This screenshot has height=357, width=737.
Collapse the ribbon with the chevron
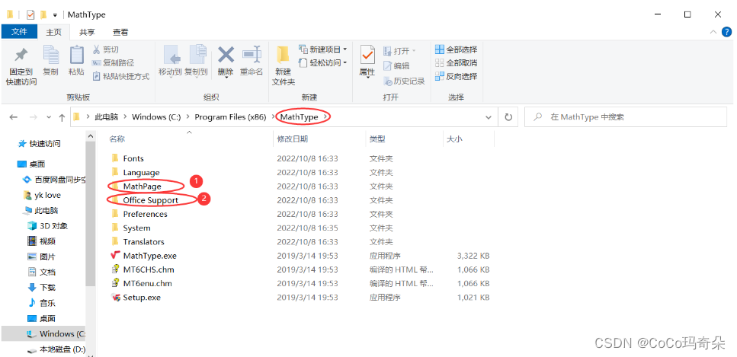coord(713,32)
